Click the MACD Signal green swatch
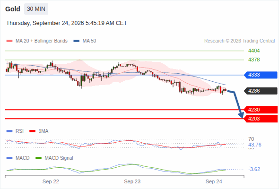 click(x=38, y=158)
